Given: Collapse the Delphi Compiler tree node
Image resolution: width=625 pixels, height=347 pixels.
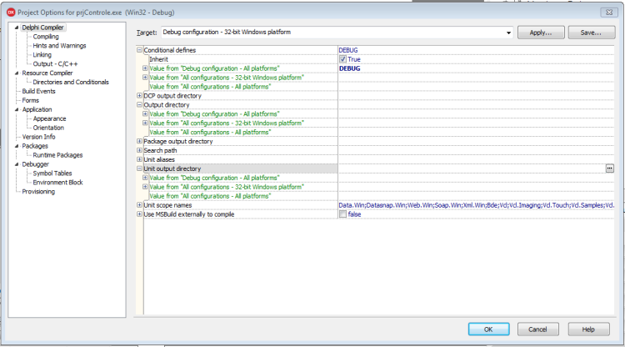Looking at the screenshot, I should click(x=17, y=28).
